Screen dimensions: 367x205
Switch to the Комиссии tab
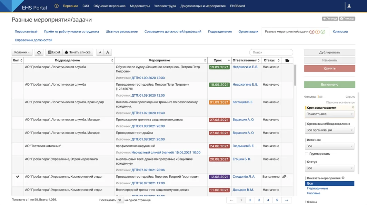[340, 32]
